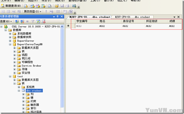Click the Analysis Services XMLA Query icon
Image resolution: width=184 pixels, height=114 pixels.
[43, 6]
